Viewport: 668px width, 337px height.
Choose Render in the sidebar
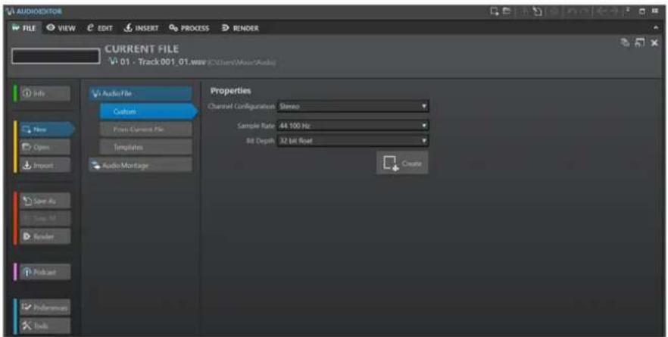(x=44, y=236)
